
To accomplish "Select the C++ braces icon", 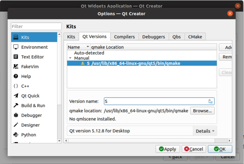I will pos(16,86).
